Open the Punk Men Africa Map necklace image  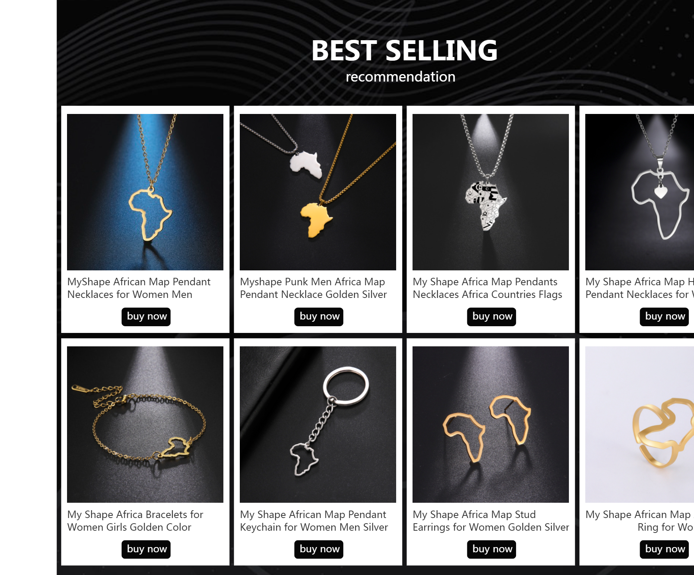(x=318, y=192)
